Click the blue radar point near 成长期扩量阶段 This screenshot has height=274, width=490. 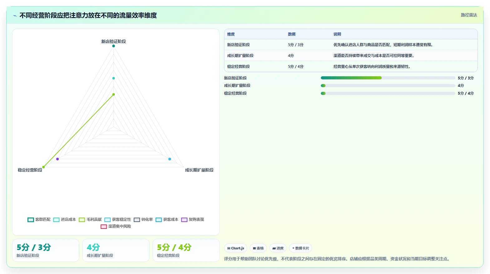pyautogui.click(x=170, y=159)
